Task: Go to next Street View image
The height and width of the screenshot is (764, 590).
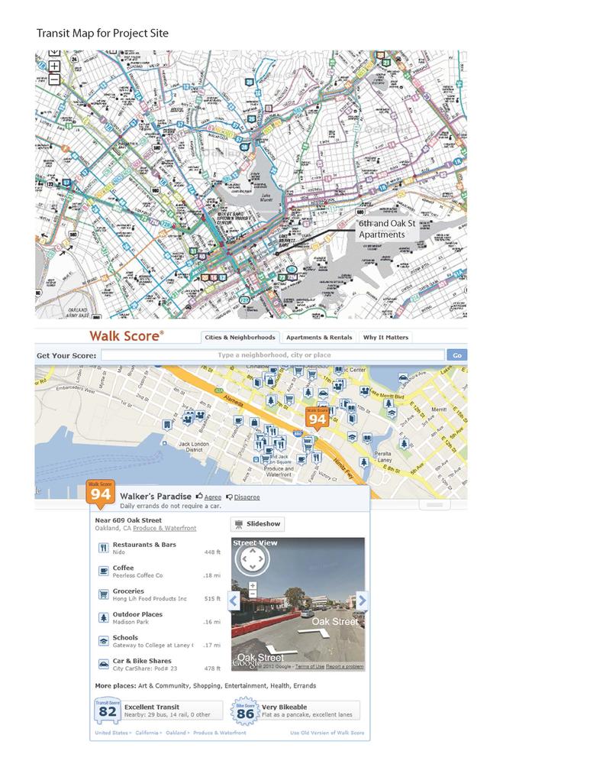Action: (x=362, y=601)
